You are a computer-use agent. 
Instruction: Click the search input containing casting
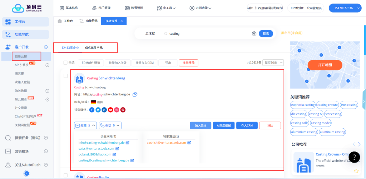(x=207, y=34)
